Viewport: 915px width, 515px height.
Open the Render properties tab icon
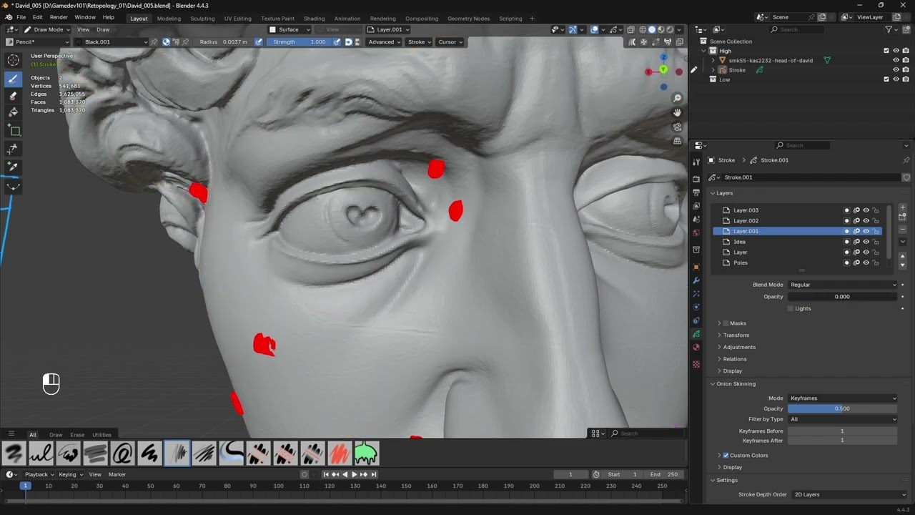(696, 179)
